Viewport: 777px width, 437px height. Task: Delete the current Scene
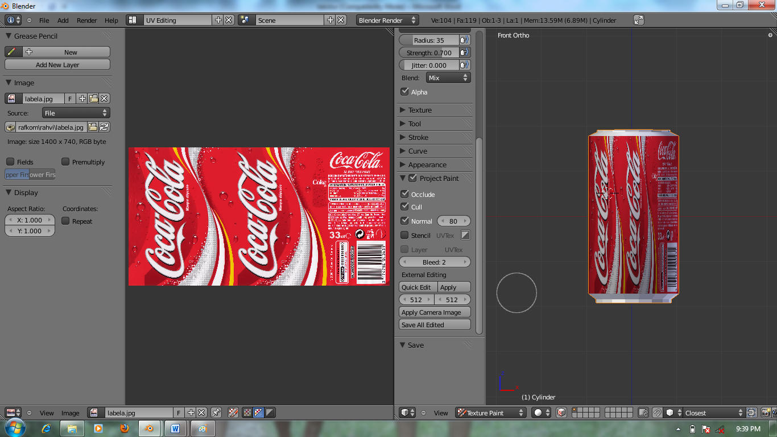(341, 20)
